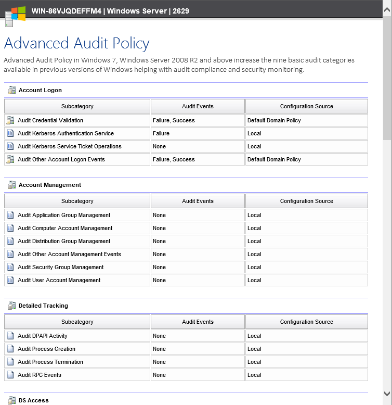Click the Audit Security Group Management icon

(10, 267)
